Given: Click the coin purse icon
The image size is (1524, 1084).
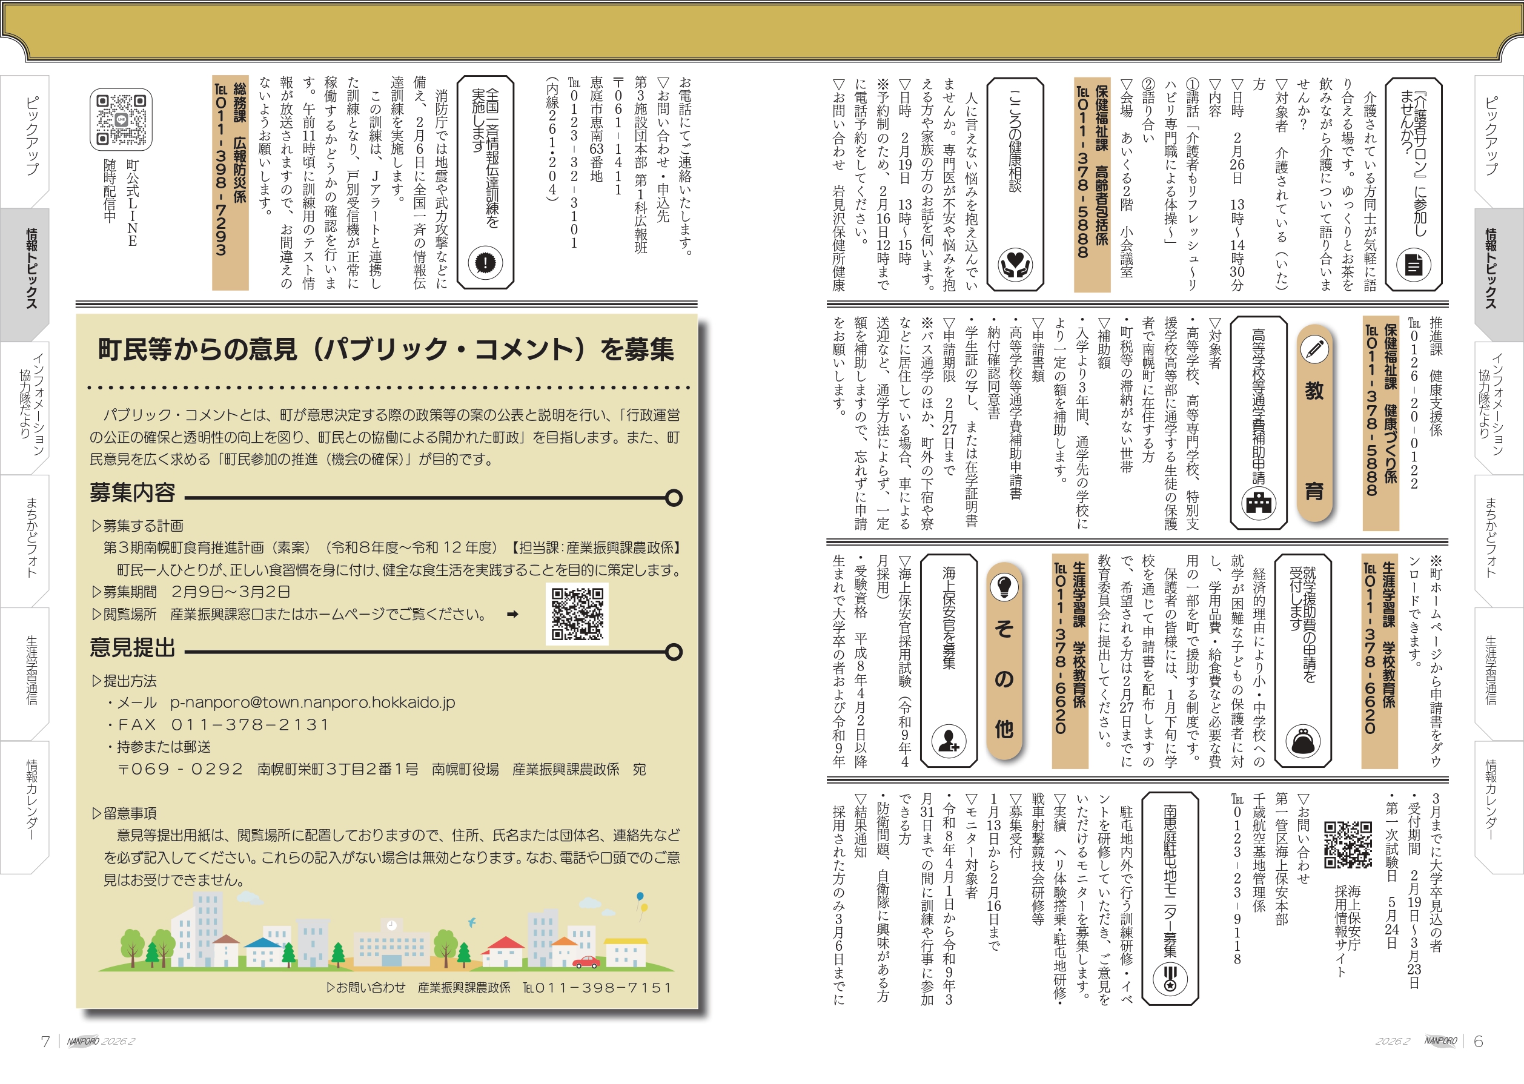Looking at the screenshot, I should [1302, 741].
